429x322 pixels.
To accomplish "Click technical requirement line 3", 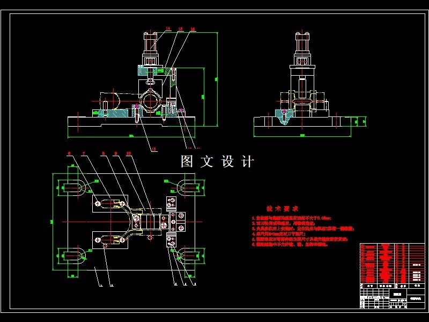I will pyautogui.click(x=303, y=229).
